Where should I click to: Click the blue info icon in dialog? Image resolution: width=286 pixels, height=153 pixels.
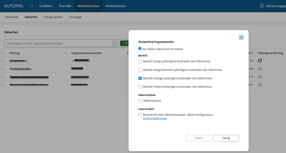(140, 48)
